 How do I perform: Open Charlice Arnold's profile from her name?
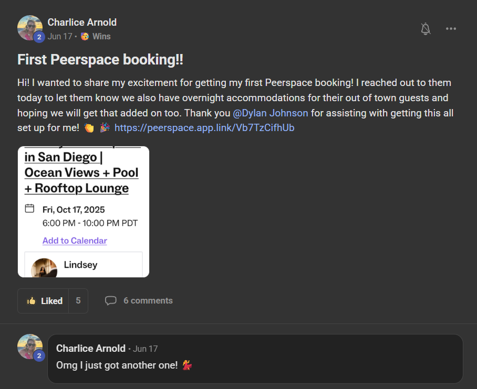point(82,22)
